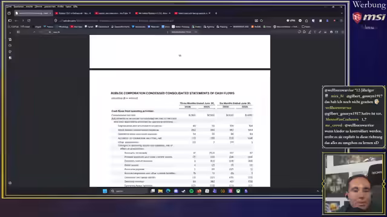Open Microsoft Teams from the taskbar
Viewport: 387px width, 217px height.
215,191
